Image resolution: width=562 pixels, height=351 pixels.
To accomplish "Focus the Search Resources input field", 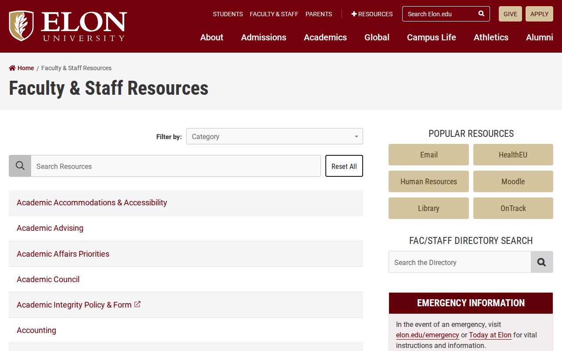I will coord(176,166).
